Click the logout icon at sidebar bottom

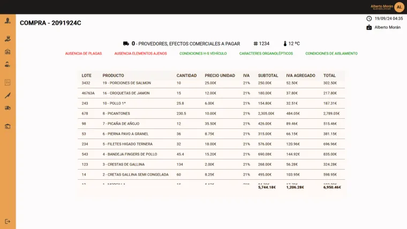tap(7, 222)
